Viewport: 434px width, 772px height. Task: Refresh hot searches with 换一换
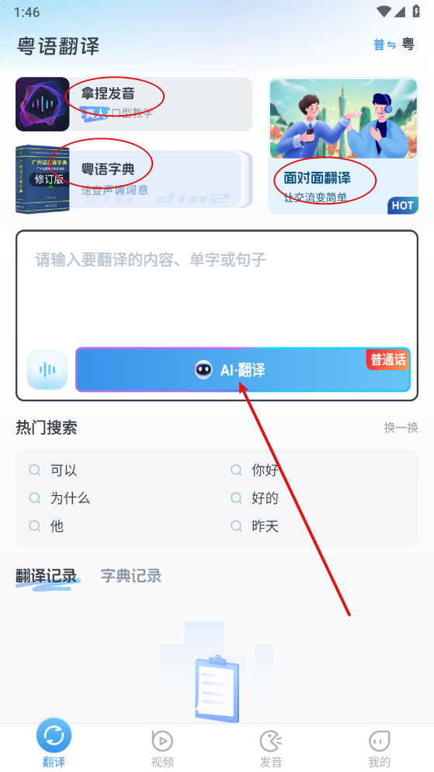(401, 428)
